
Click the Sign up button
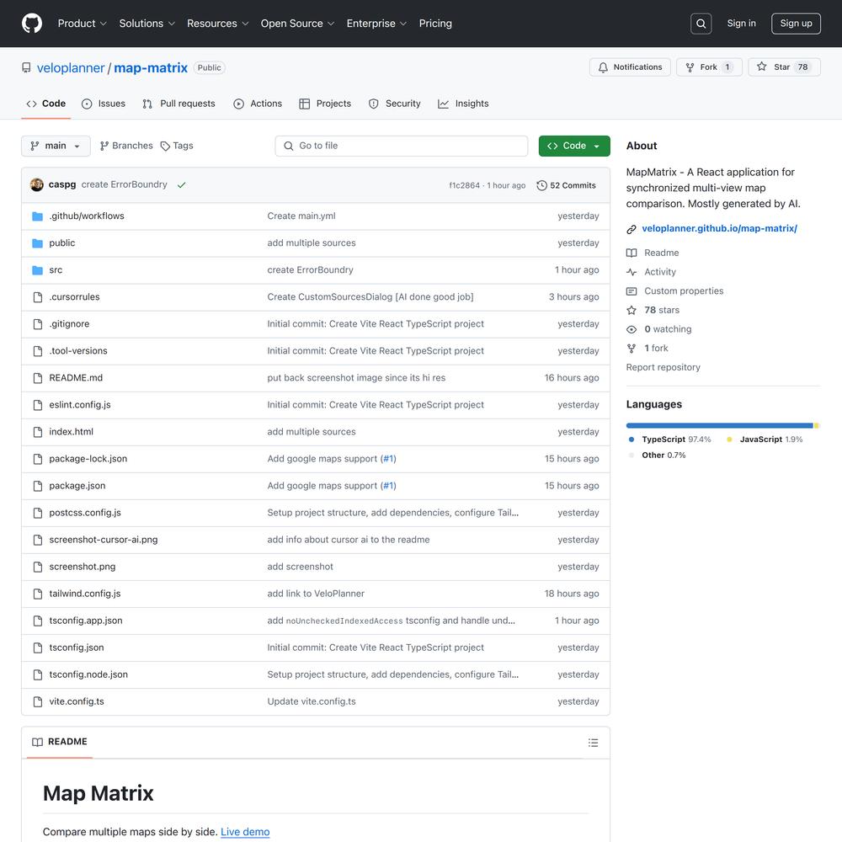point(796,24)
